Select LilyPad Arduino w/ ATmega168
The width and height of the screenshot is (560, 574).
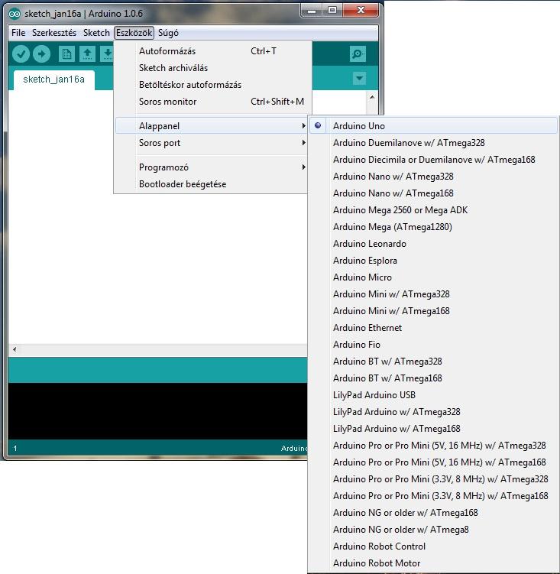pos(433,429)
